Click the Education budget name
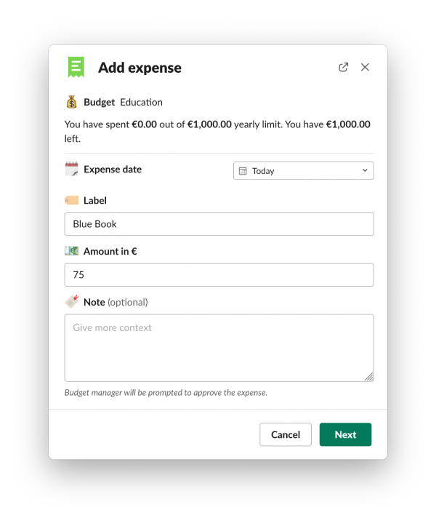 coord(142,102)
